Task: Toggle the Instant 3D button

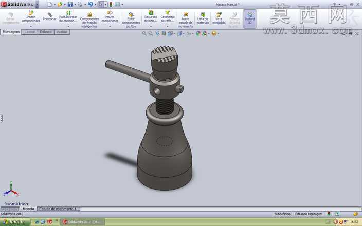Action: pyautogui.click(x=250, y=18)
